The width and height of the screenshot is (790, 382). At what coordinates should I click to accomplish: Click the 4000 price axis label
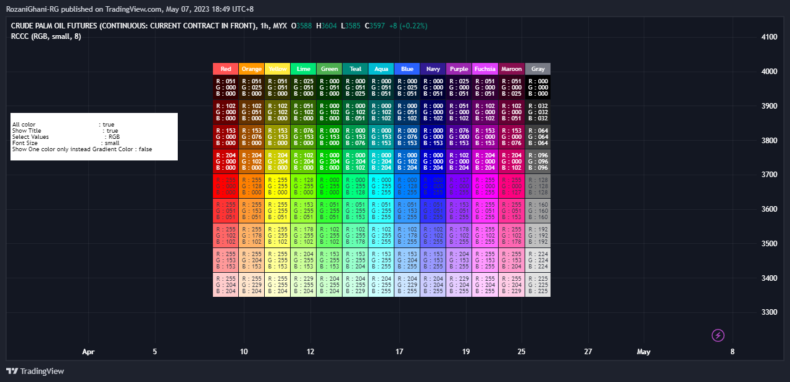(770, 72)
